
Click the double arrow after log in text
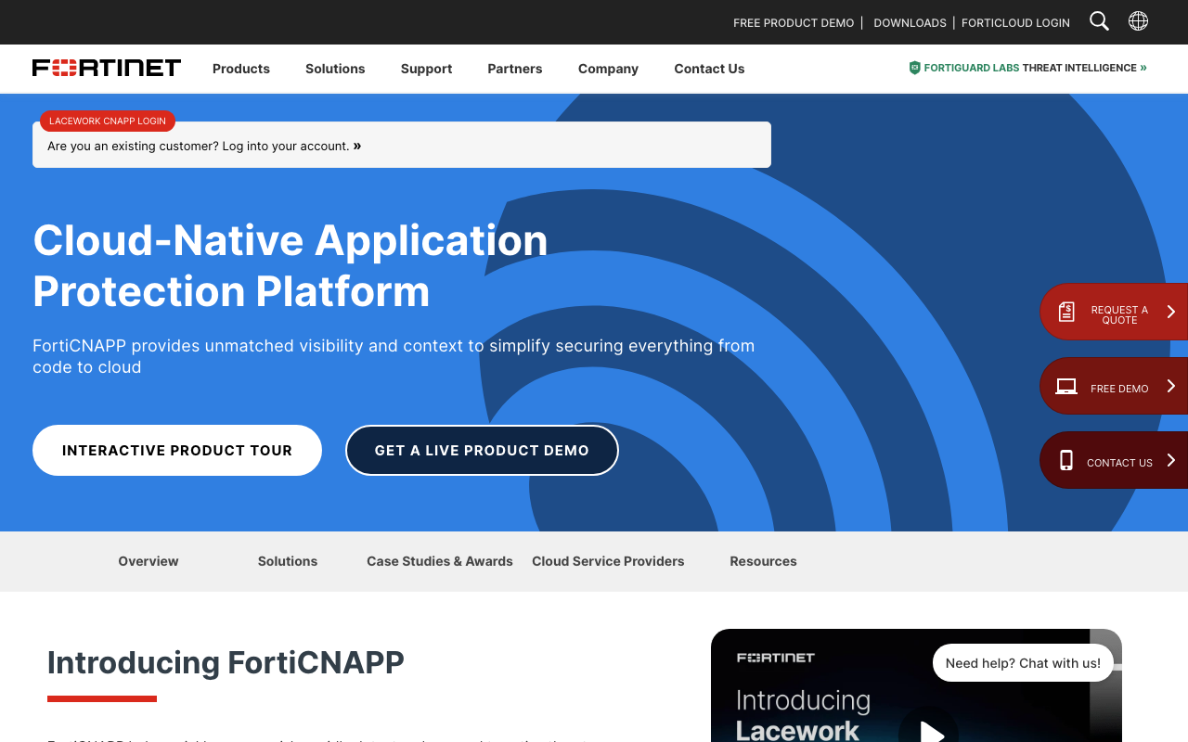click(x=357, y=146)
